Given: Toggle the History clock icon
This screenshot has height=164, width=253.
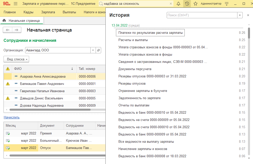Looking at the screenshot, I should point(187,4).
